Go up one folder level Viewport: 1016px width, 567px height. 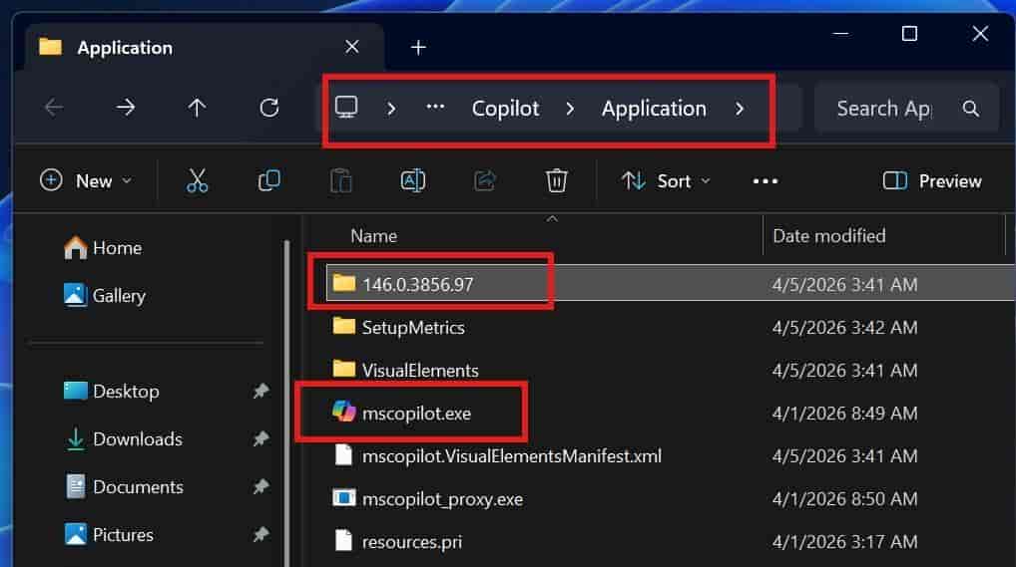point(197,108)
